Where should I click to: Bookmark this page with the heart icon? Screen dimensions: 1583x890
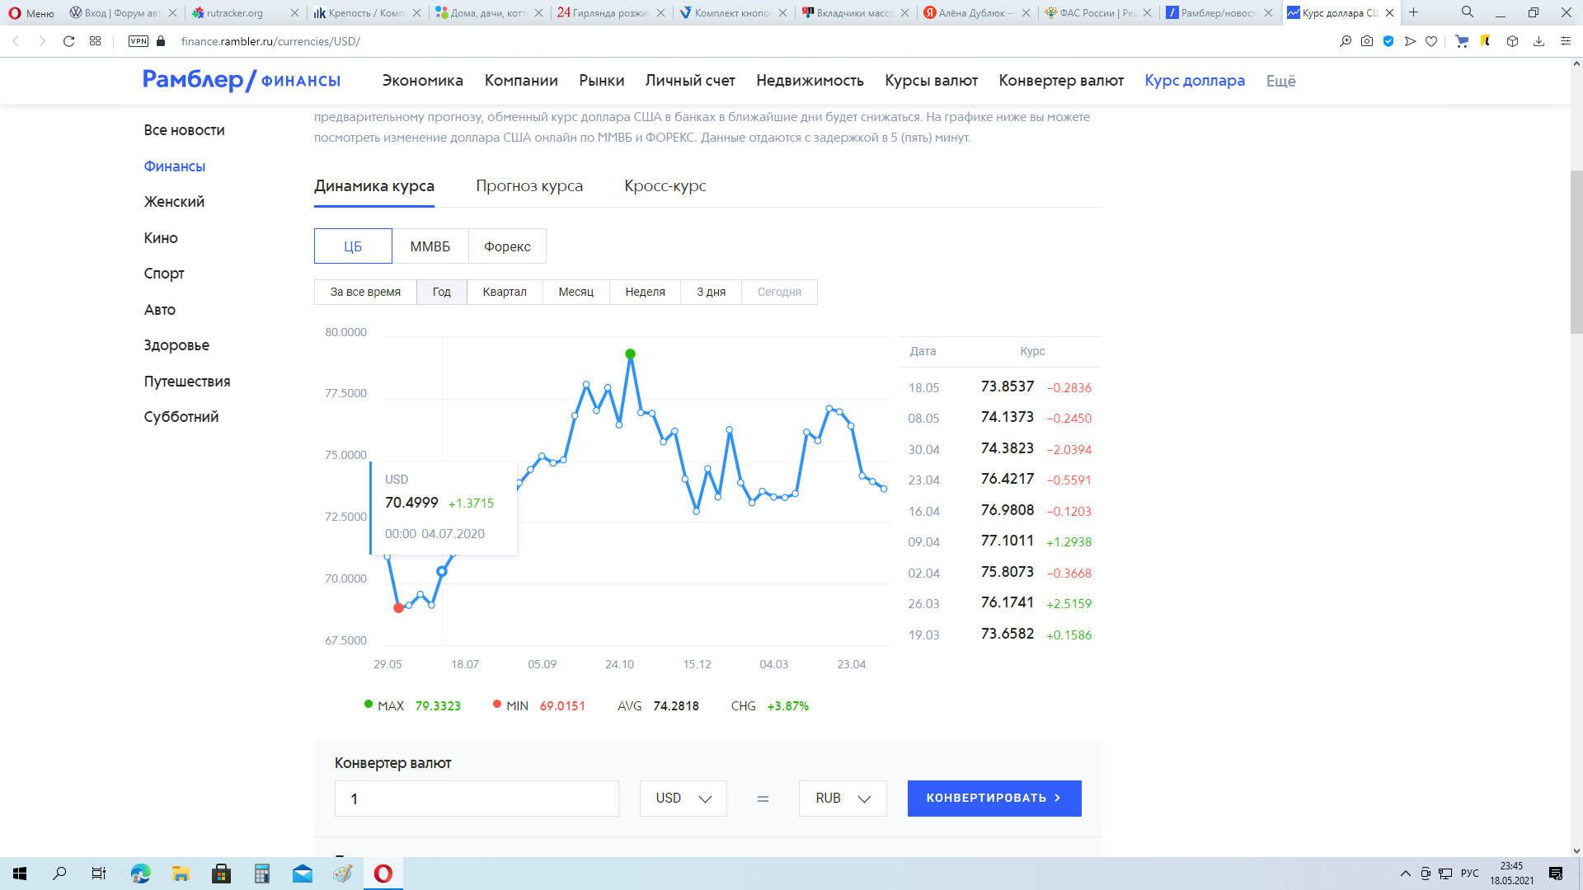(x=1431, y=41)
